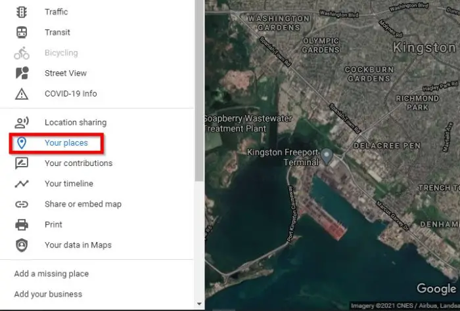This screenshot has width=460, height=311.
Task: Click the Street View pegman icon
Action: 22,73
